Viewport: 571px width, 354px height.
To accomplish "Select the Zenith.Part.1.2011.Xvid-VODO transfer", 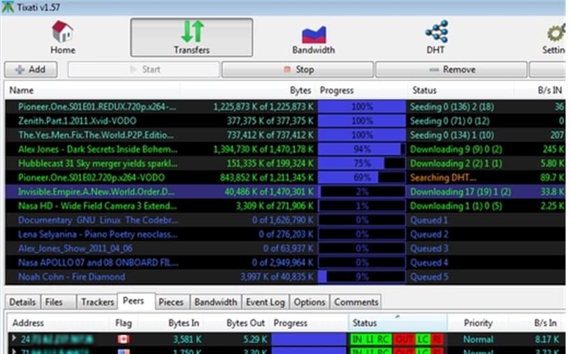I will pyautogui.click(x=285, y=121).
